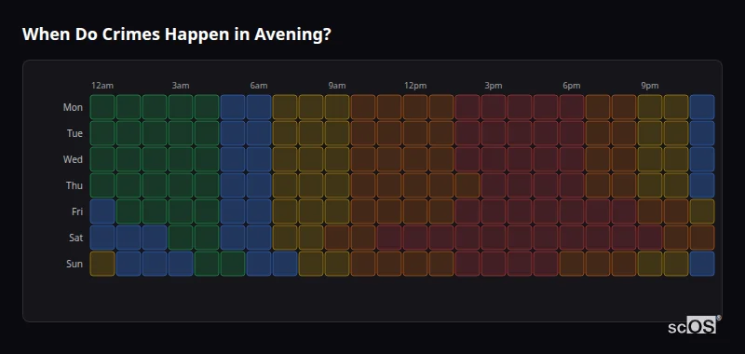The image size is (745, 354).
Task: Click the '9am' hour label
Action: [337, 86]
